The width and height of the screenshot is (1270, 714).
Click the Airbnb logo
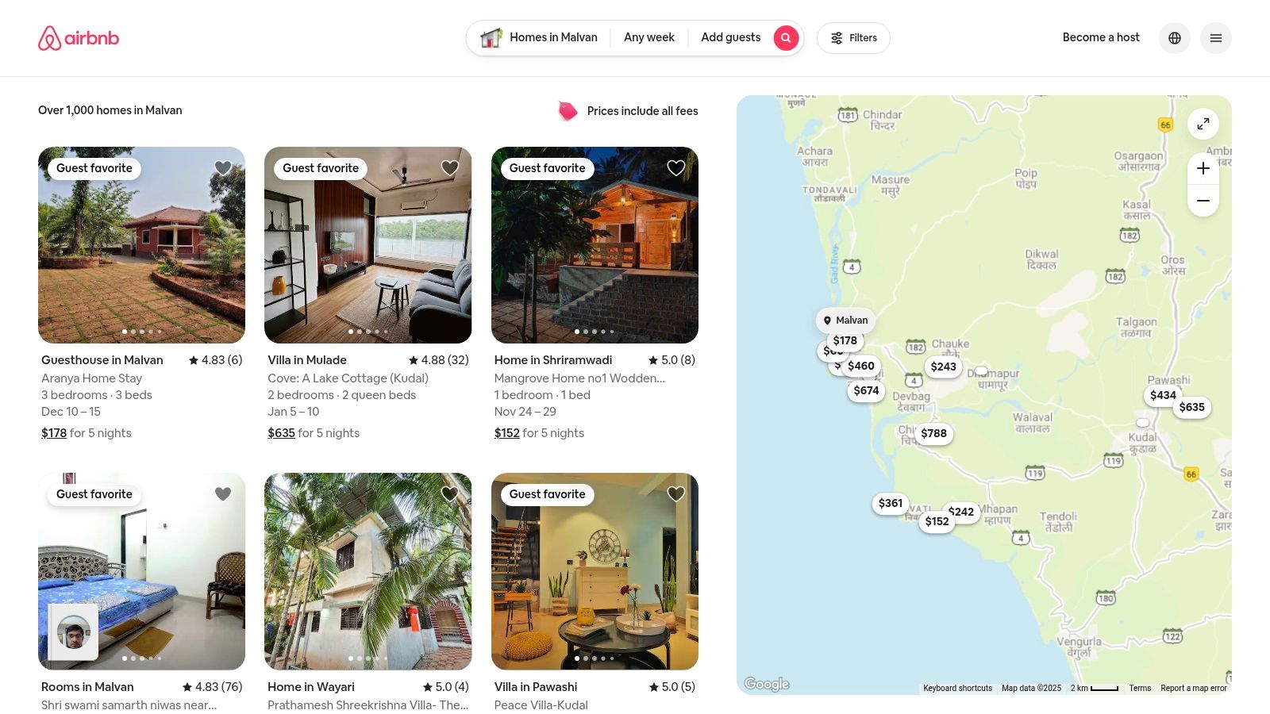tap(78, 37)
